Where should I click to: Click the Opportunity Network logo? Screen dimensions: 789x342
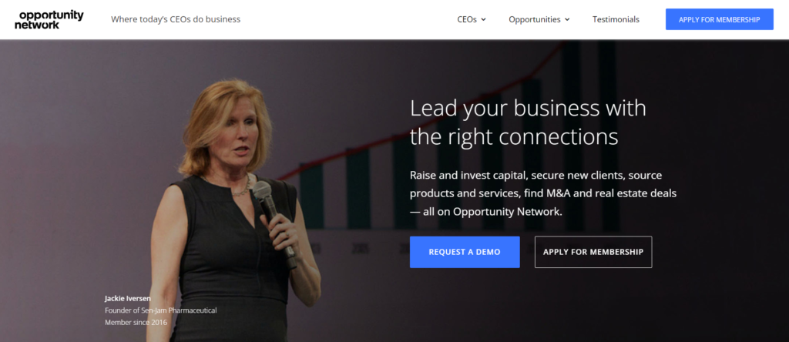(x=49, y=19)
